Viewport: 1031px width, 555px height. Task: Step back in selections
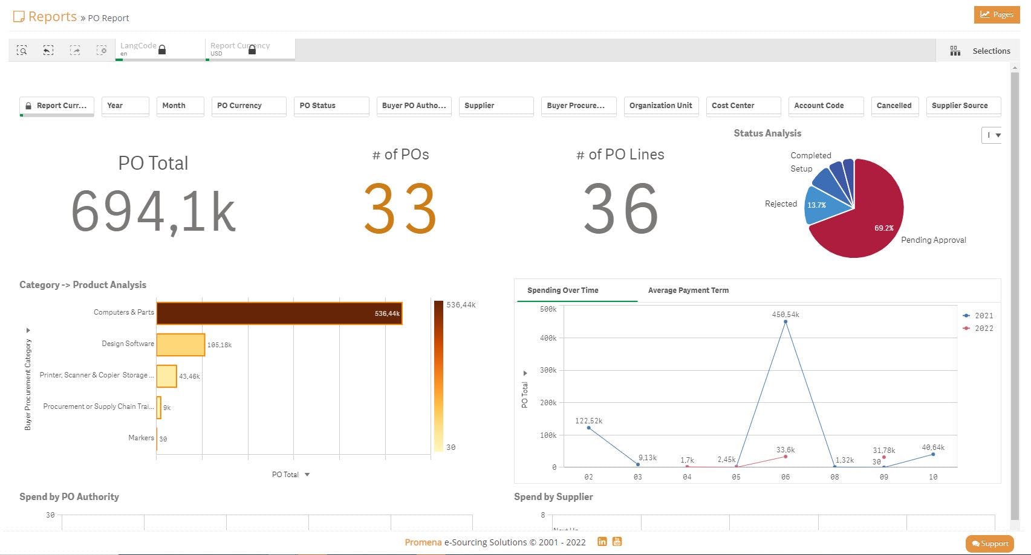pos(48,50)
